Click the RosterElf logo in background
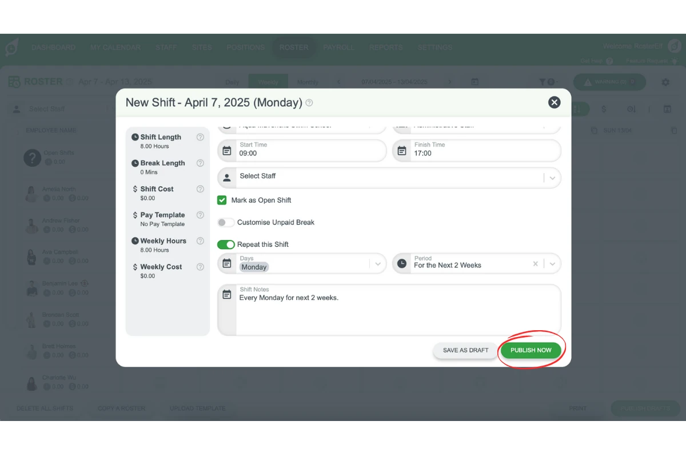 (x=11, y=47)
